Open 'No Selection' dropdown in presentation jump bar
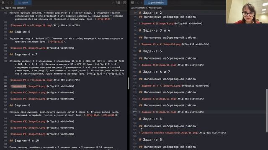This screenshot has height=150, width=268. 155,8
